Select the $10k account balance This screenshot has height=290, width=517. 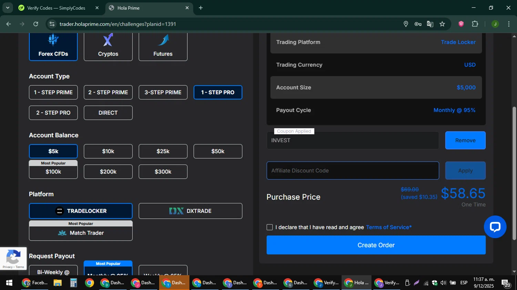[108, 151]
